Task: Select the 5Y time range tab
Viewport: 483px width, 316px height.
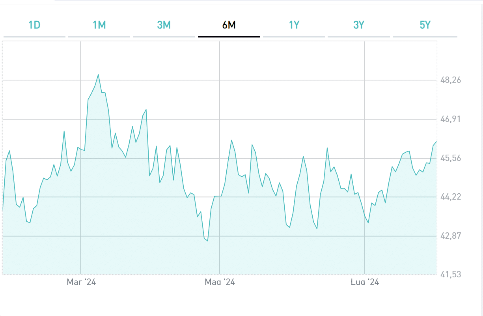Action: (425, 25)
